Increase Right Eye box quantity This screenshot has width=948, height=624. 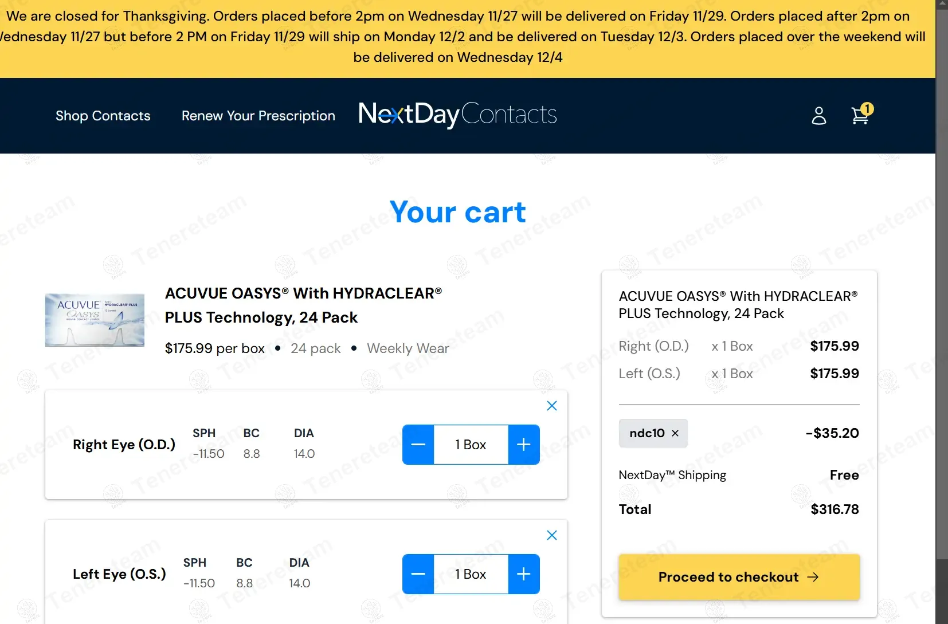523,445
